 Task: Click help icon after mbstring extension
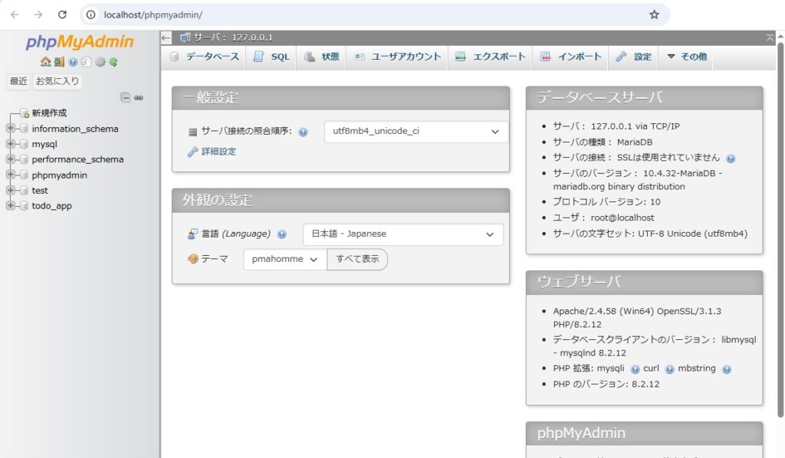tap(727, 369)
